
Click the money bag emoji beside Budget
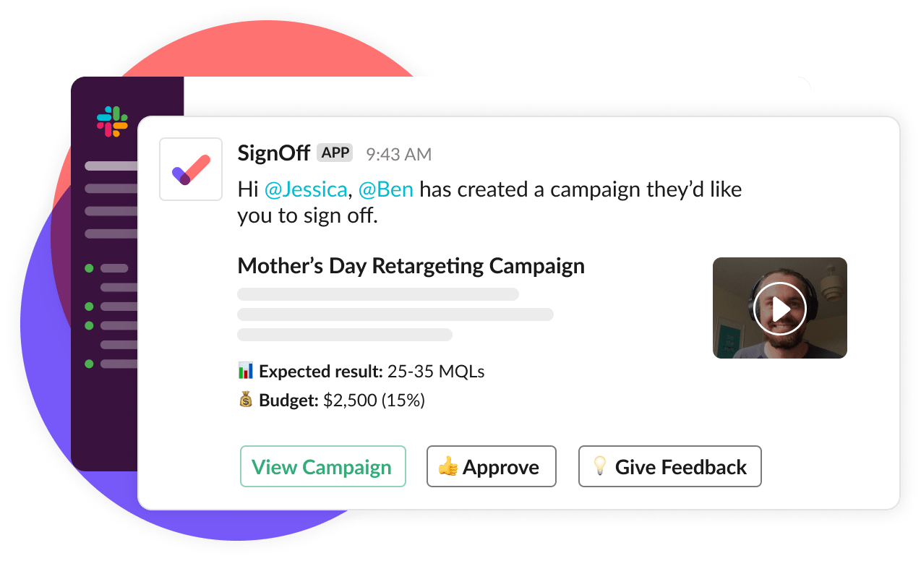tap(246, 399)
